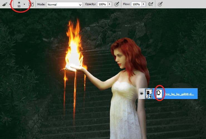Expand the tool preset arrow beside brush icon

(10, 4)
